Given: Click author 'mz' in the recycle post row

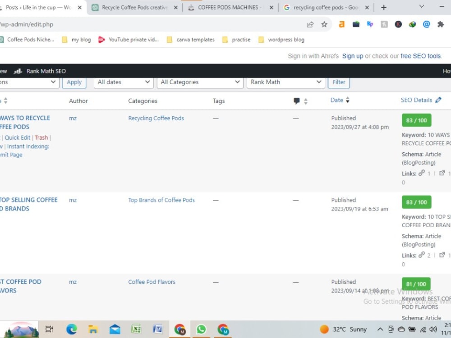Looking at the screenshot, I should pyautogui.click(x=73, y=119).
